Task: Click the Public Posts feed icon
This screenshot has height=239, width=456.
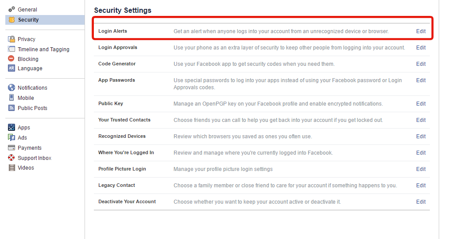Action: tap(12, 108)
